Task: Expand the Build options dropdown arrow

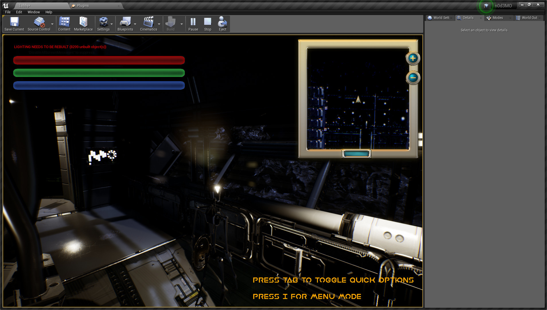Action: pos(182,24)
